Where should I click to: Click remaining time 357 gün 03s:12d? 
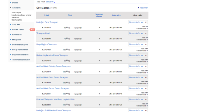(116, 105)
